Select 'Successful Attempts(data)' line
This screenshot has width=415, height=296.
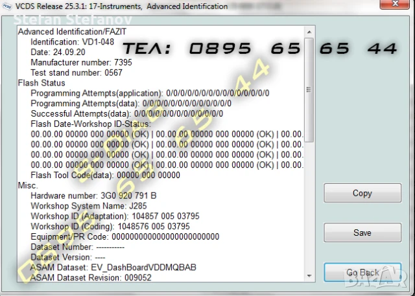127,113
